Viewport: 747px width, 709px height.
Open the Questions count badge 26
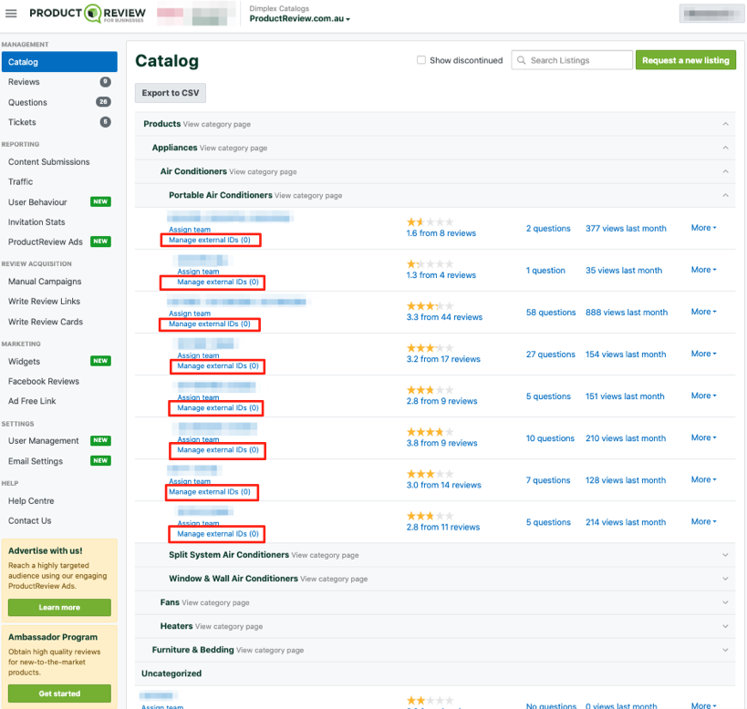pos(103,102)
